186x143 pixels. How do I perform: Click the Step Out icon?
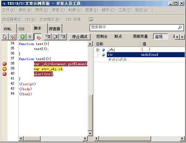point(63,37)
